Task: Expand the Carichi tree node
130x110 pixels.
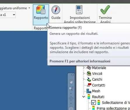Action: pos(84,79)
